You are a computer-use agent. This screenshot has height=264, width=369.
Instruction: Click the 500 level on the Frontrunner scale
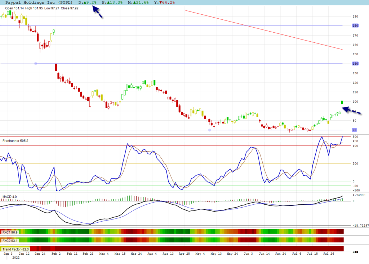point(355,136)
